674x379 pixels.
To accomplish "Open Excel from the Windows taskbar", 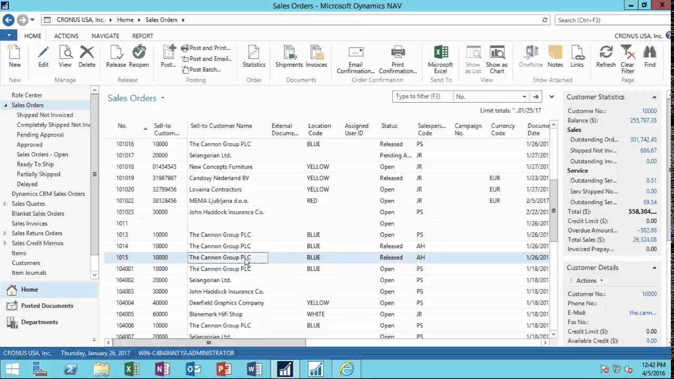I will pos(132,370).
